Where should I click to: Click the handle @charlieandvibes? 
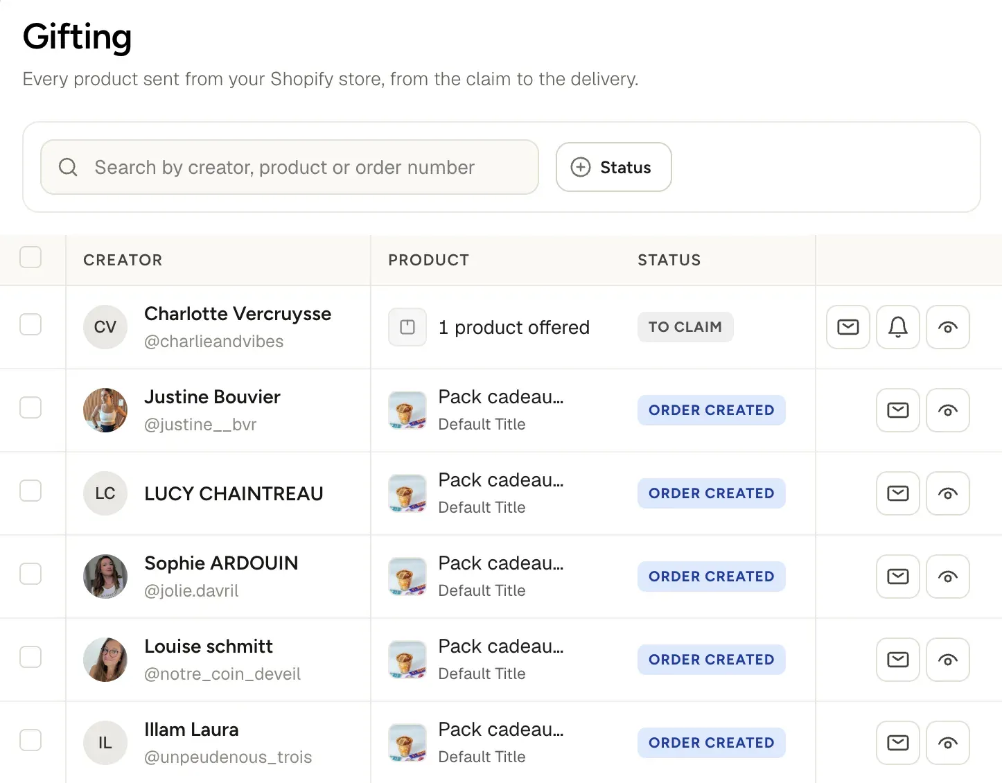click(x=214, y=342)
